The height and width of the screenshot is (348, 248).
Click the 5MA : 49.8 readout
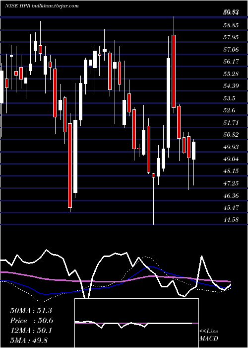point(29,341)
